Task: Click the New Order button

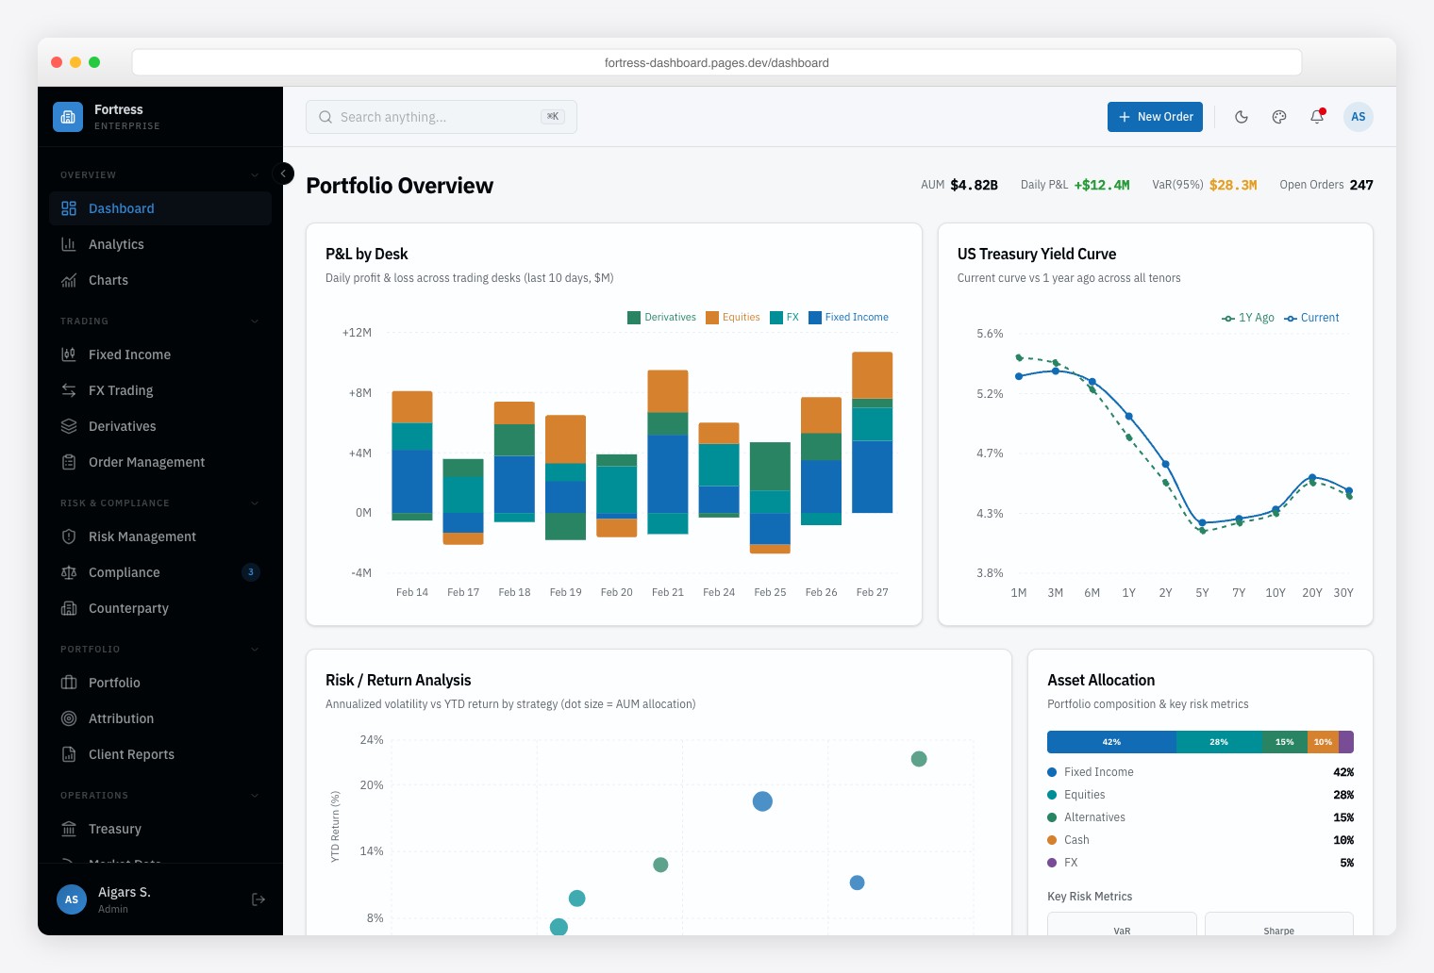Action: click(x=1155, y=117)
